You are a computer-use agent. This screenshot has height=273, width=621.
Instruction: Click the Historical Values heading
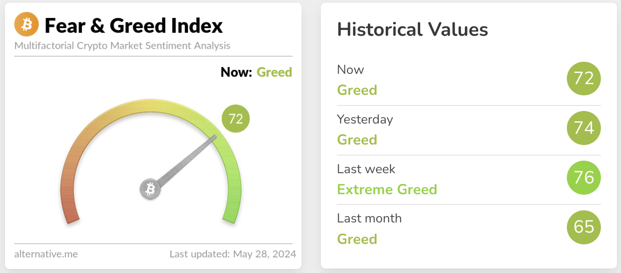(x=413, y=30)
